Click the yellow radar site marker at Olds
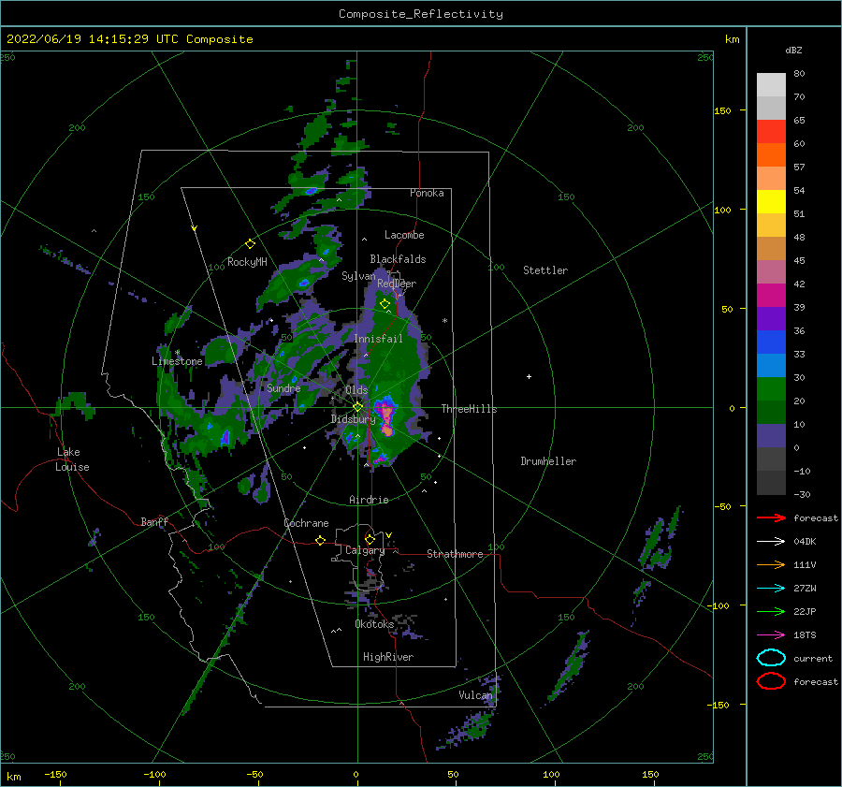Screen dimensions: 842x787 click(x=357, y=407)
